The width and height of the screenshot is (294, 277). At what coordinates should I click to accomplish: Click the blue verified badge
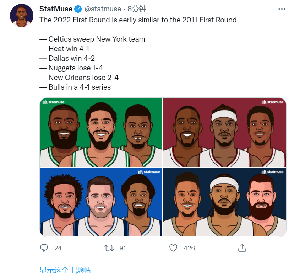click(78, 9)
